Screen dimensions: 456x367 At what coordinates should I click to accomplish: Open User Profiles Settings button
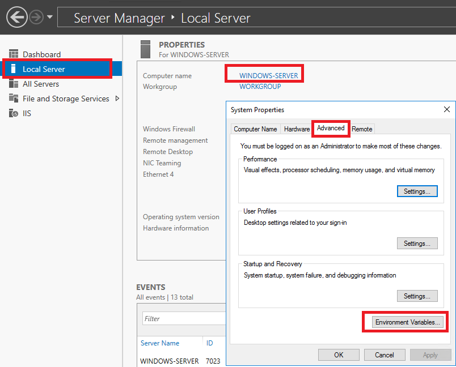[417, 244]
